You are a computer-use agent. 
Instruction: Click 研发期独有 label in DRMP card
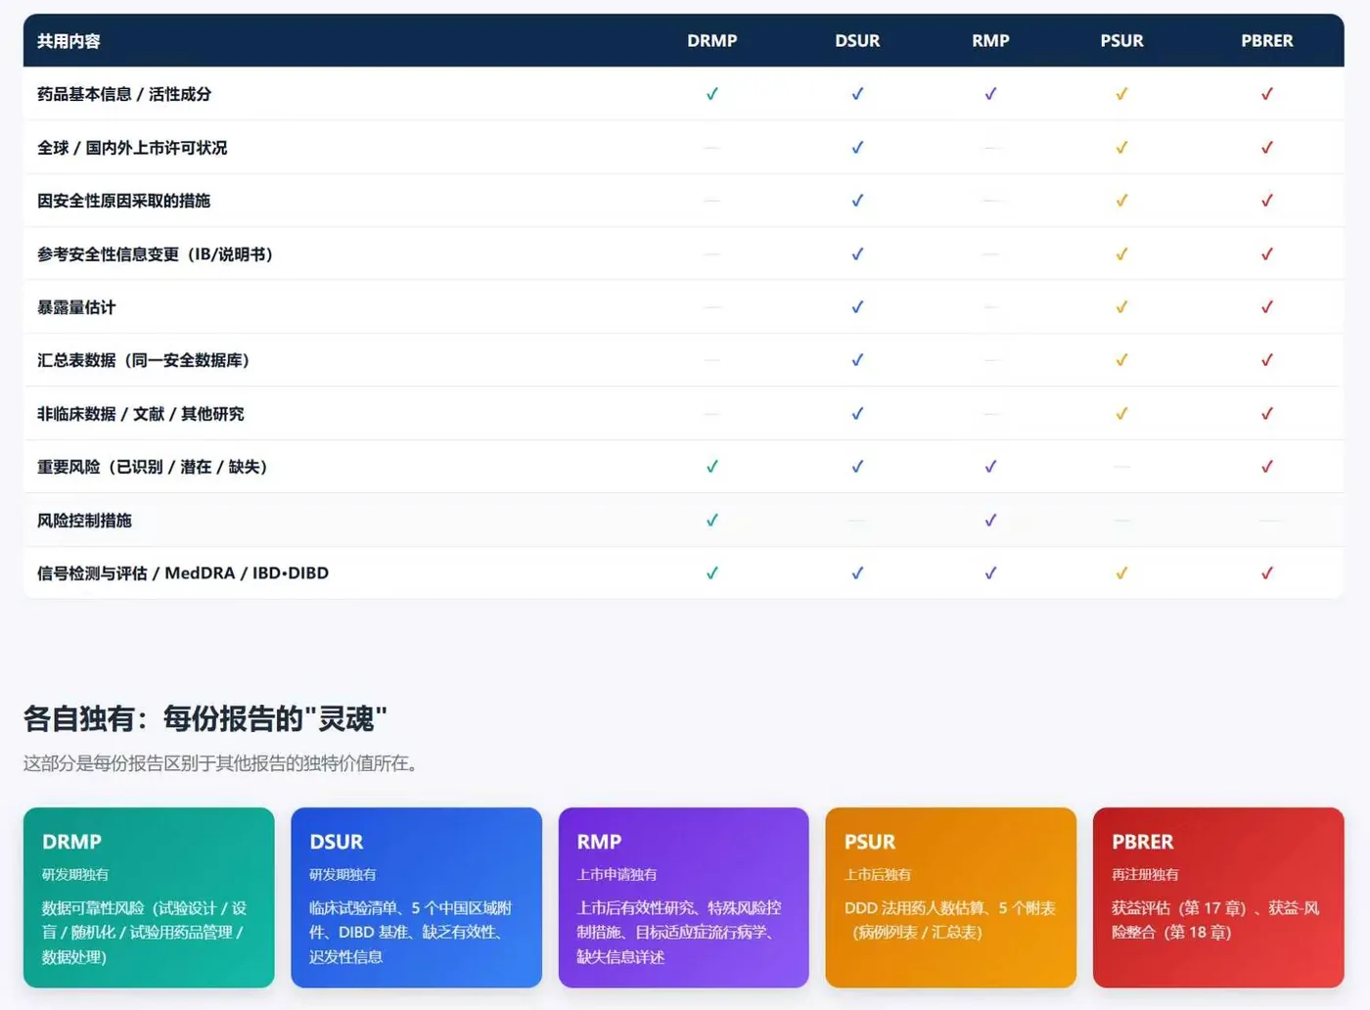(x=75, y=875)
